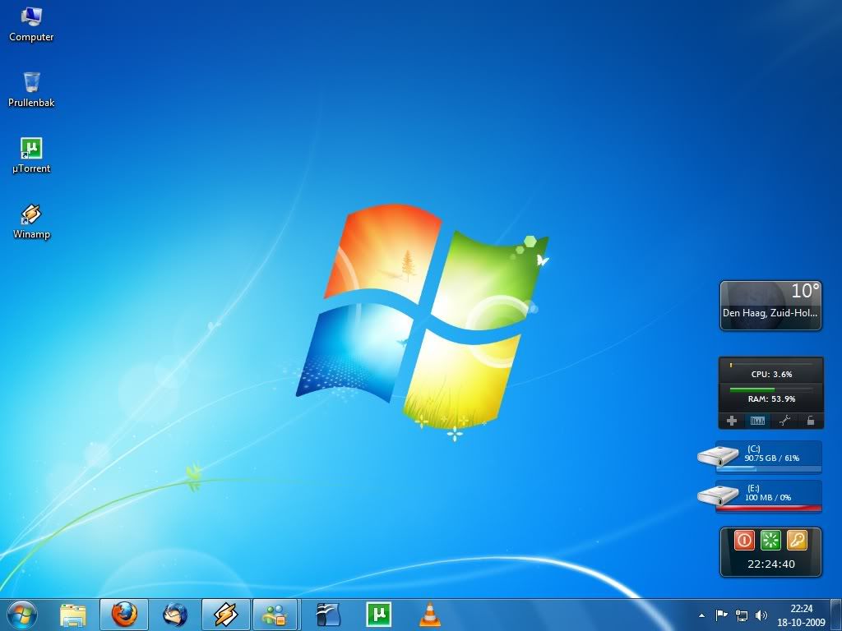The image size is (842, 631).
Task: Click the C: drive usage bar
Action: (769, 469)
